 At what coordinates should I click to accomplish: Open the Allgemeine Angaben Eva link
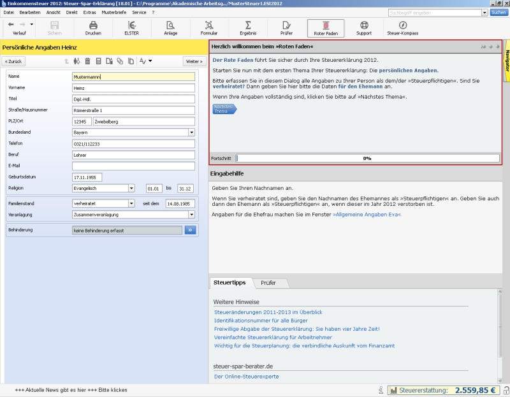pyautogui.click(x=367, y=215)
